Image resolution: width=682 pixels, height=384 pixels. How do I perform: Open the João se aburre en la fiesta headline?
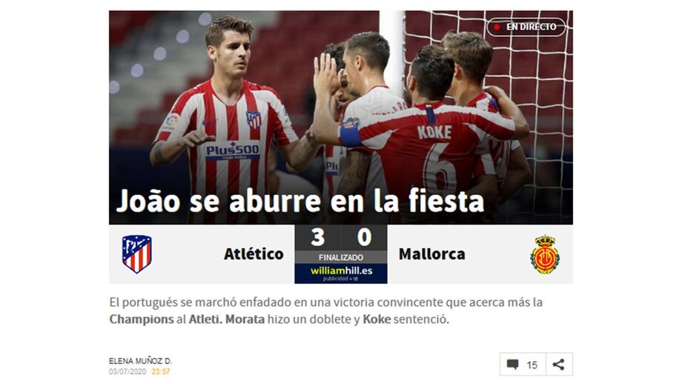coord(300,201)
